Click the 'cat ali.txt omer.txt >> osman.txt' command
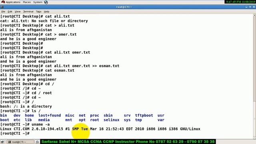Viewport: 256px width, 144px height. (x=82, y=66)
